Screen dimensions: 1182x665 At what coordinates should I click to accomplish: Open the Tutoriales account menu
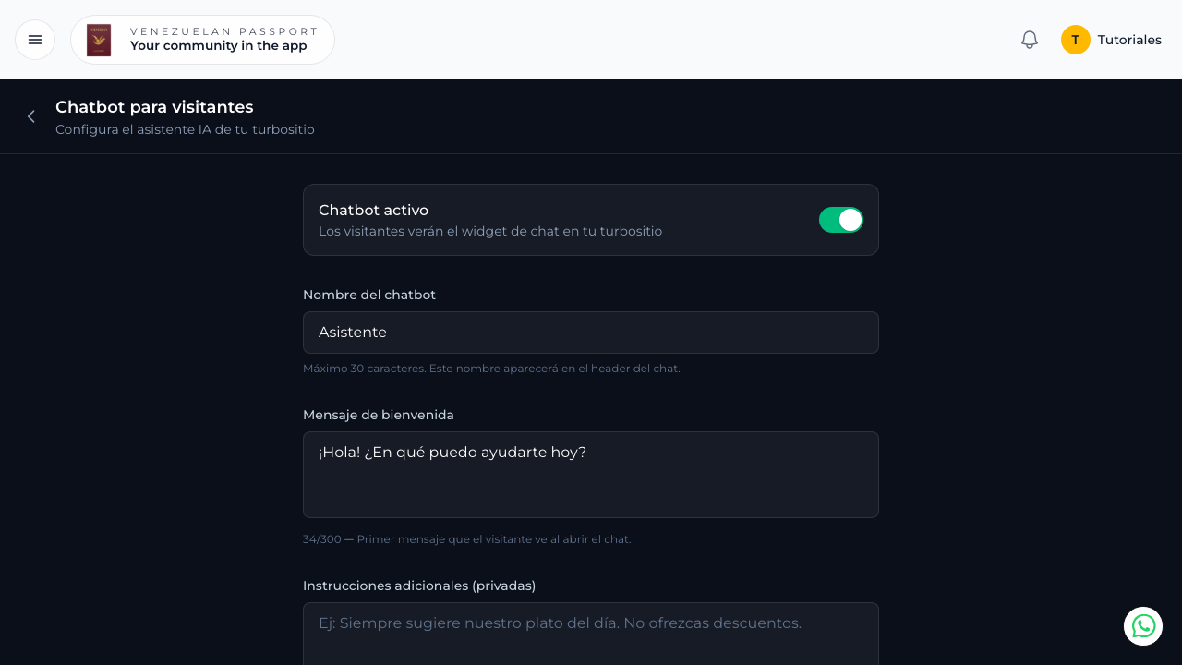point(1111,40)
